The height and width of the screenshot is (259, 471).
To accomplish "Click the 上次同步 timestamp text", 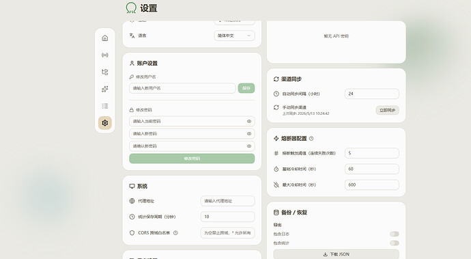I will pos(306,113).
